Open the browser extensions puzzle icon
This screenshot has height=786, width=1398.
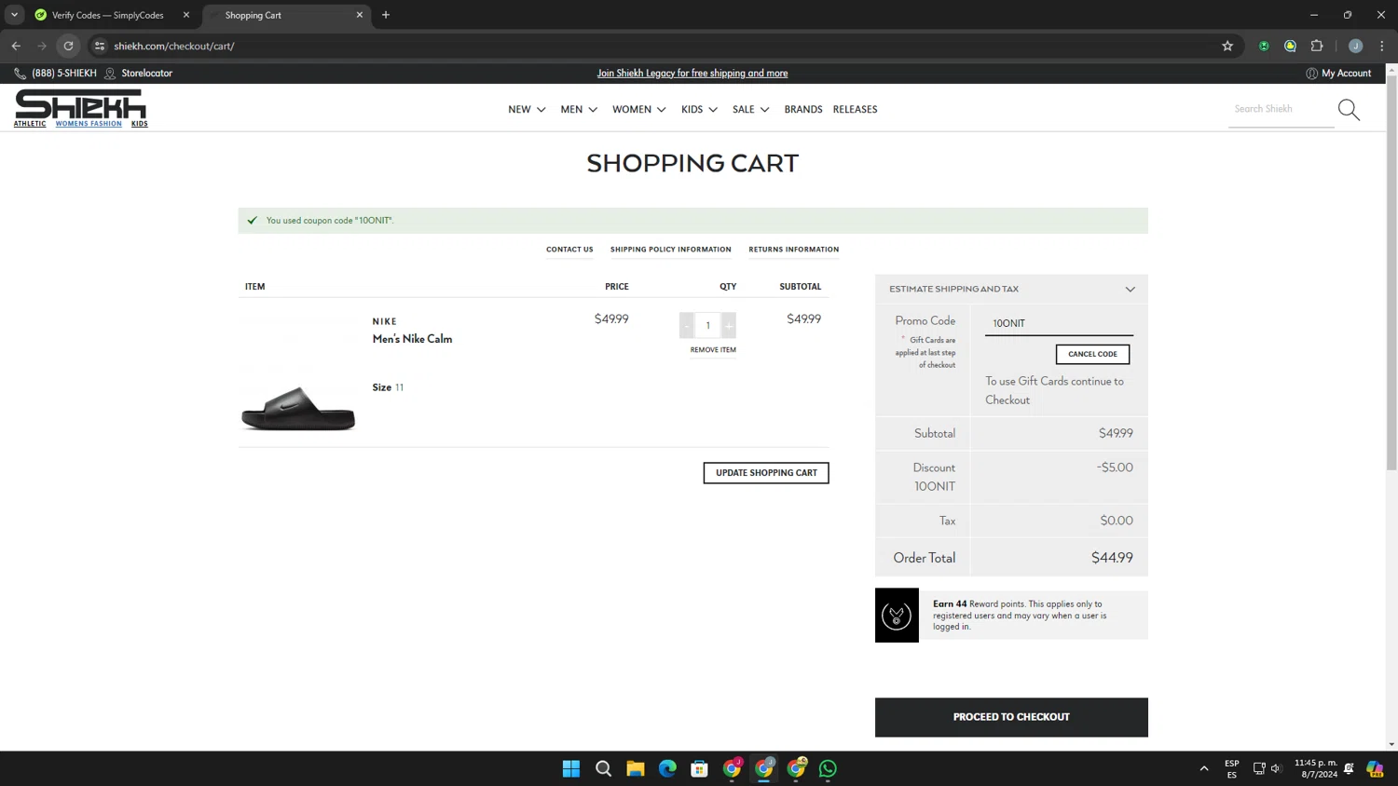point(1317,46)
